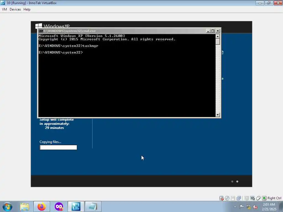283x212 pixels.
Task: Click the display scaling status icon
Action: coord(253,198)
